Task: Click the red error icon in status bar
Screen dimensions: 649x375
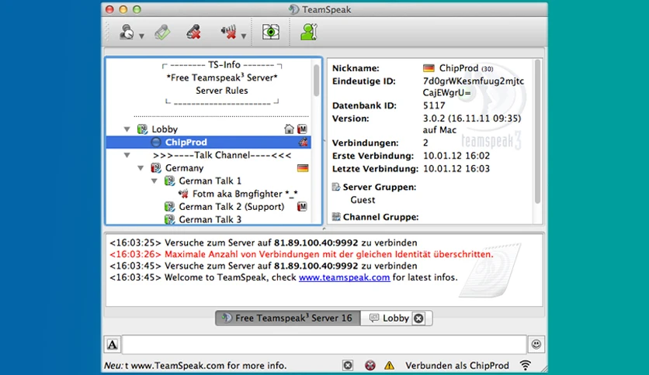Action: 370,366
